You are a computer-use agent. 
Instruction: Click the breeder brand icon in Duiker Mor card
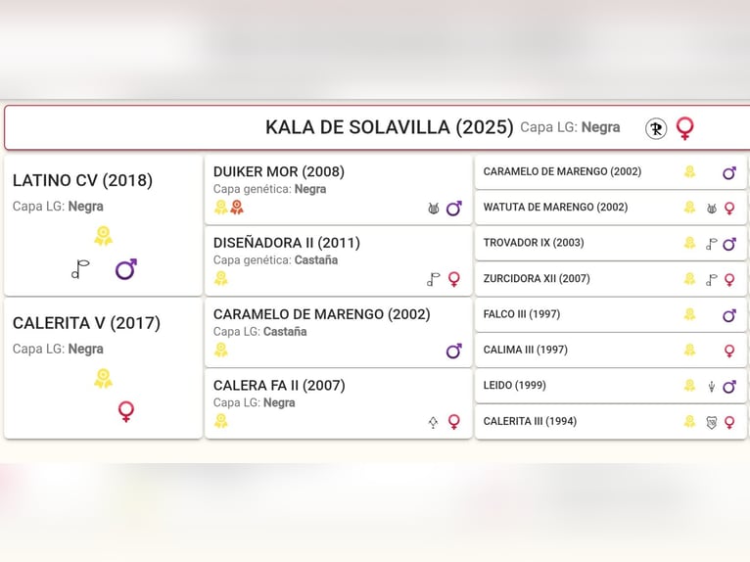[x=434, y=209]
